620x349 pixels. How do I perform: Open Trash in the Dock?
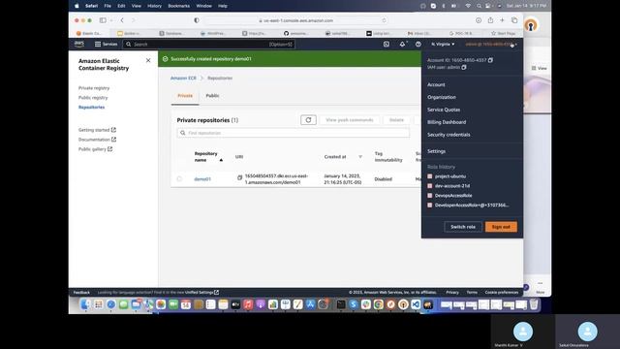coord(534,304)
